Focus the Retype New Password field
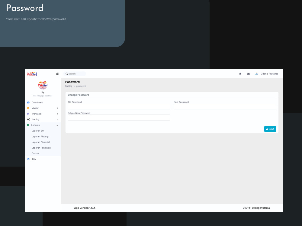 click(x=119, y=118)
